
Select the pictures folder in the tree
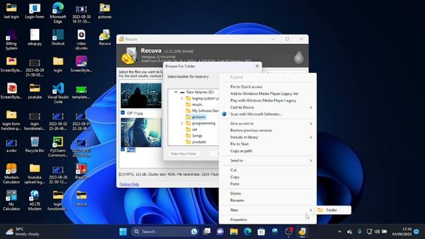tap(199, 117)
